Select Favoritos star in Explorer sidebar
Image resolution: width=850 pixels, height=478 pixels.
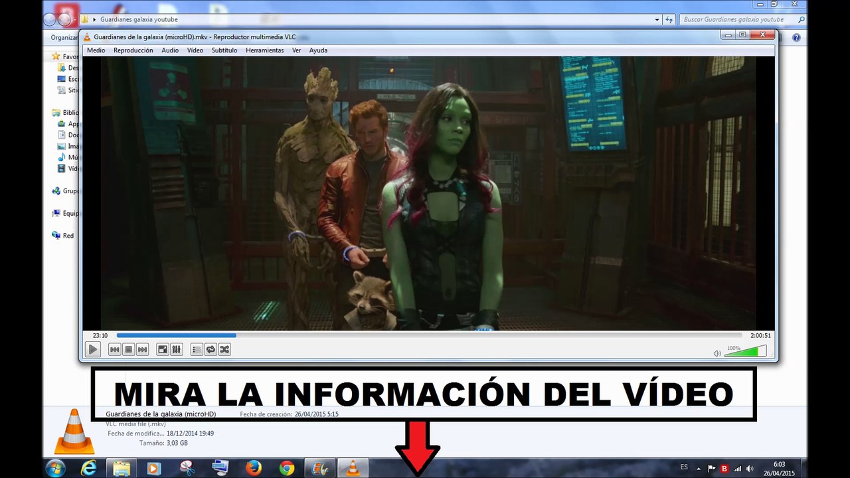tap(57, 56)
